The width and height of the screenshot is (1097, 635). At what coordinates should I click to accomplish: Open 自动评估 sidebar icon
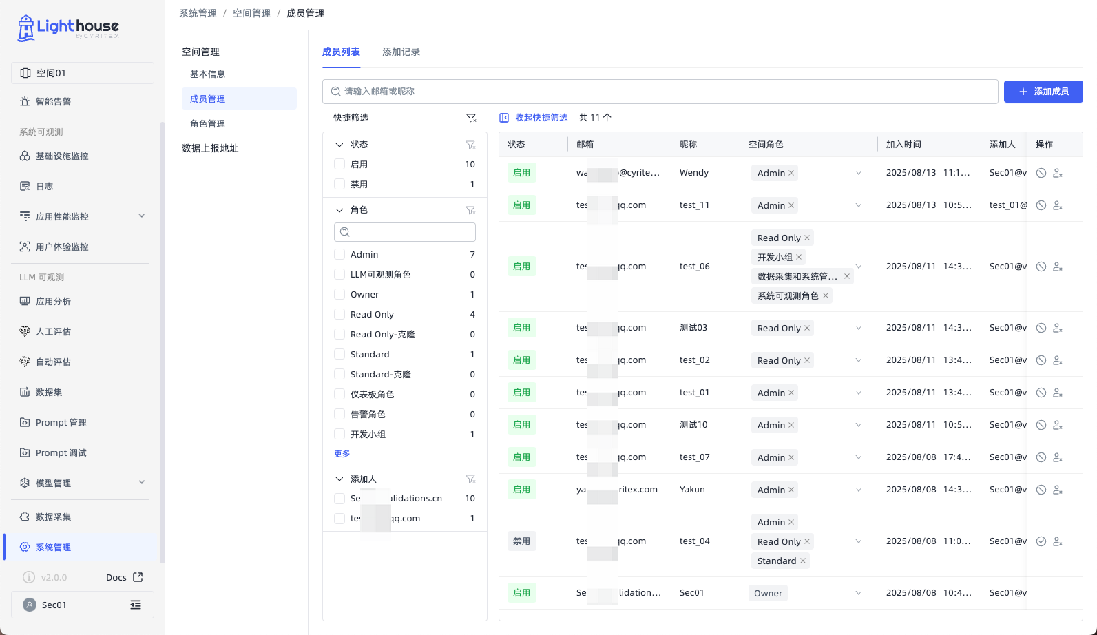25,362
